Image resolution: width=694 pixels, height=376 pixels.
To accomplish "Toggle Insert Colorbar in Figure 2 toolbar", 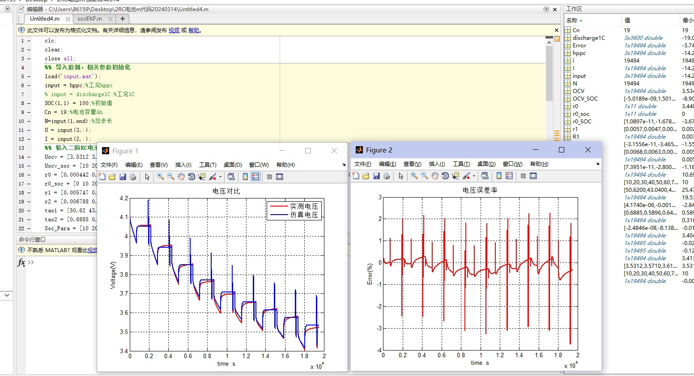I will 499,176.
